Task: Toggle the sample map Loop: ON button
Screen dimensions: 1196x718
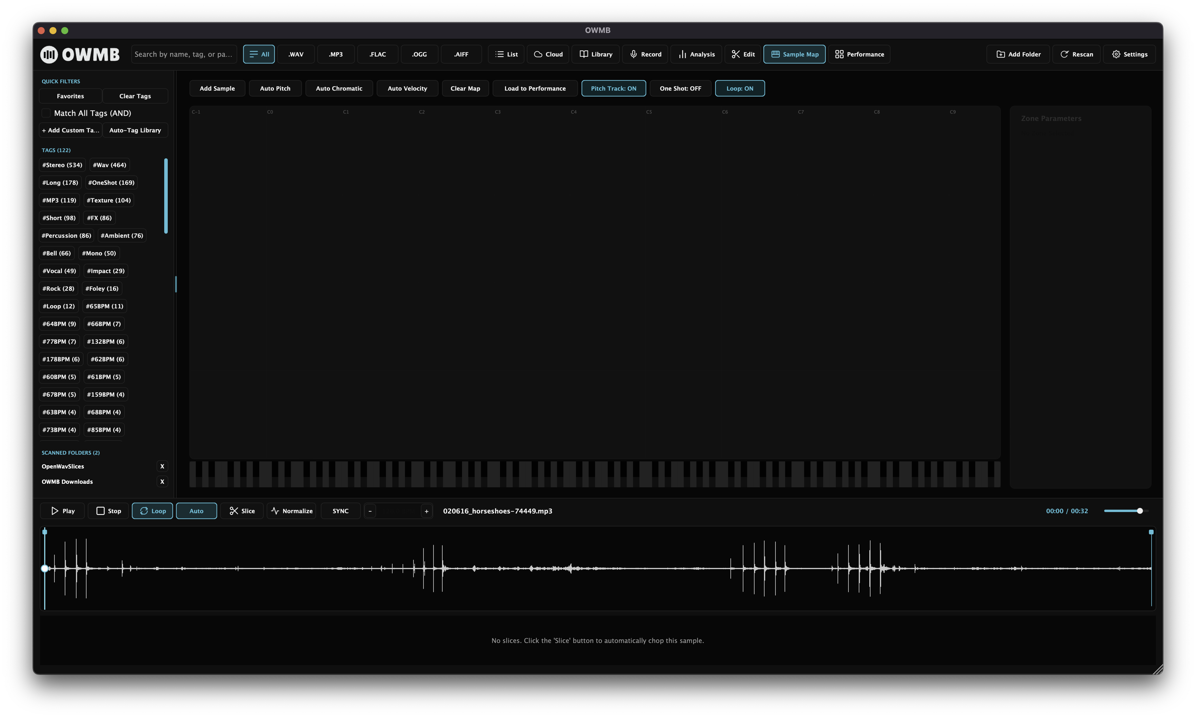Action: tap(740, 89)
